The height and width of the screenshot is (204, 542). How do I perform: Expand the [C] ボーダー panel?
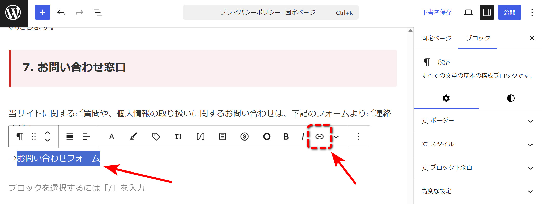[x=478, y=121]
